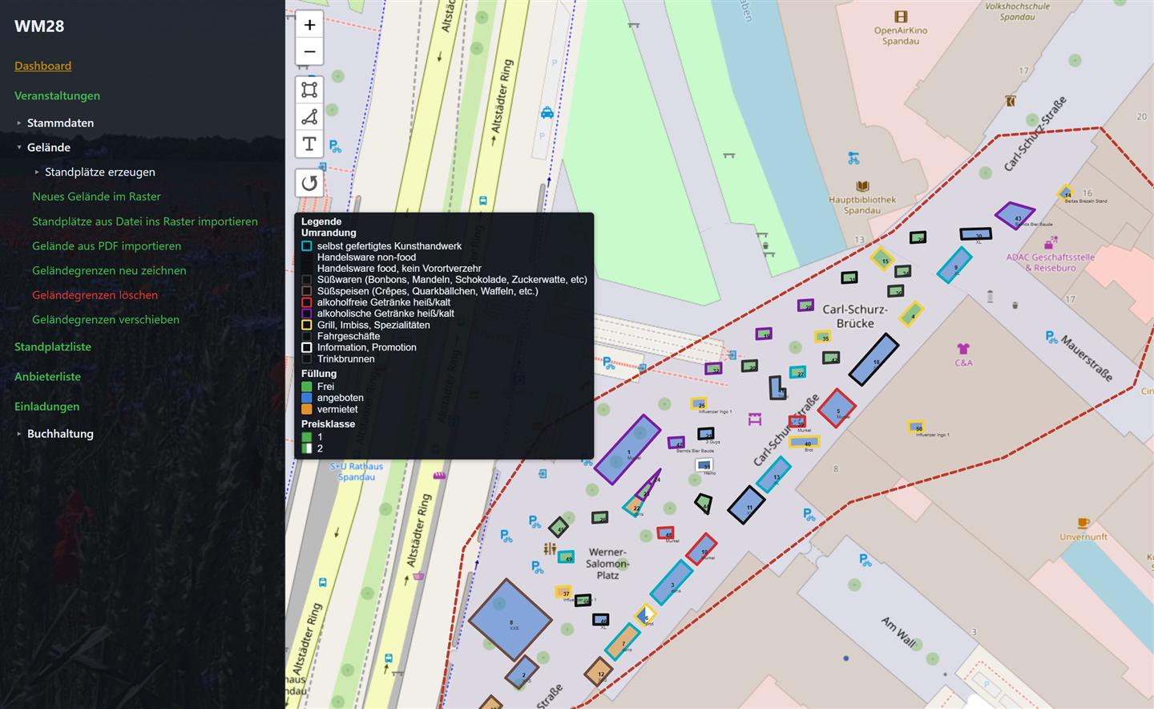
Task: Click yellow 'Grill, Imbiss' outline swatch
Action: pos(307,325)
